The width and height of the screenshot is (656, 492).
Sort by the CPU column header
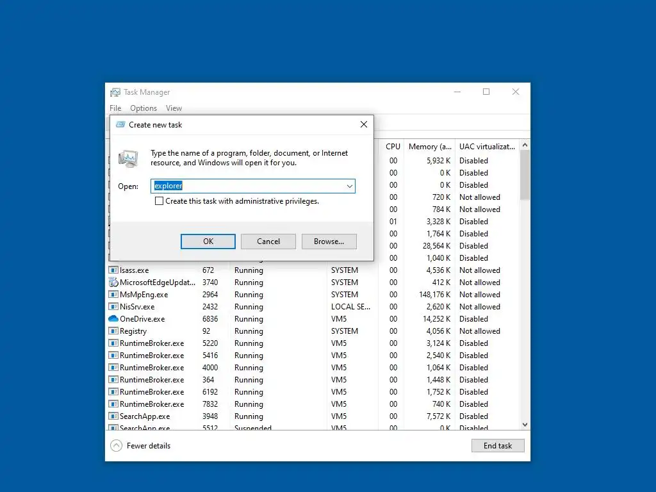point(393,147)
